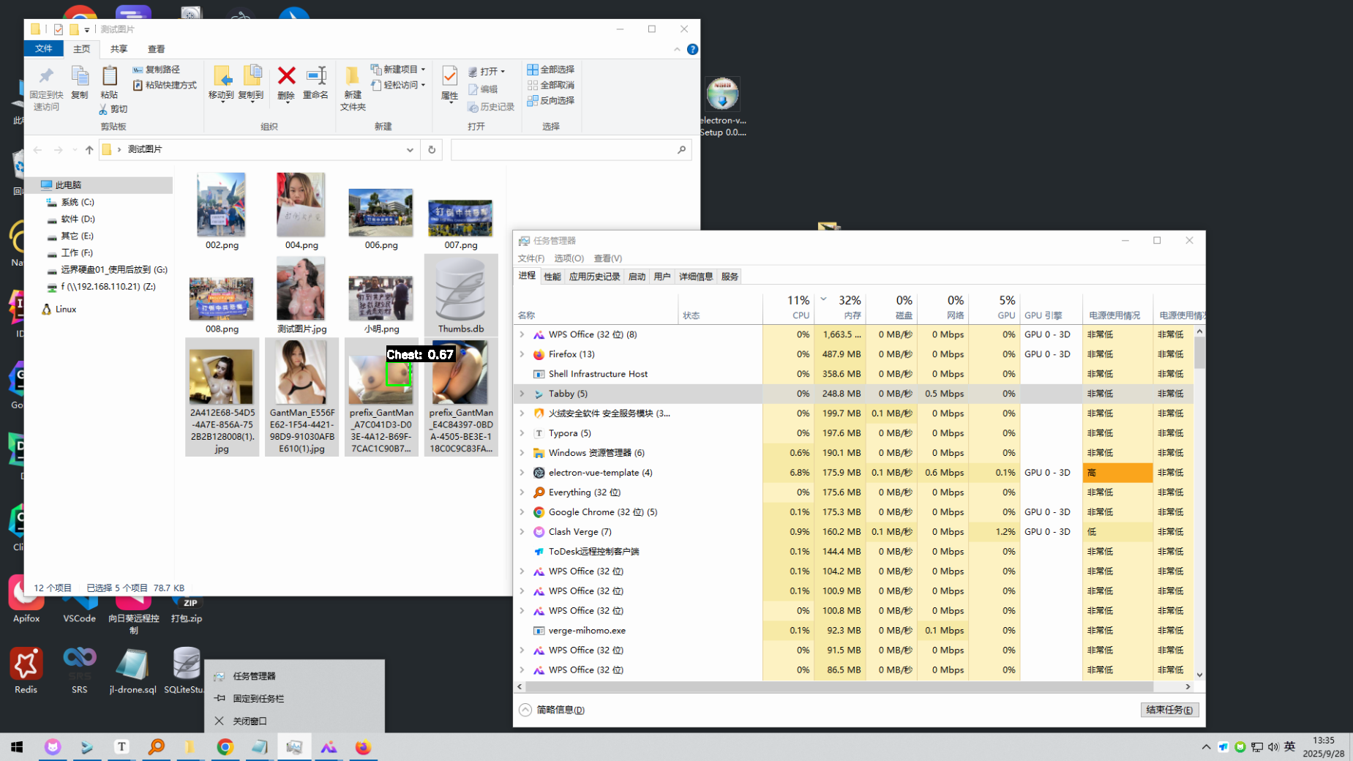Expand the Google Chrome process group
Viewport: 1353px width, 761px height.
522,512
